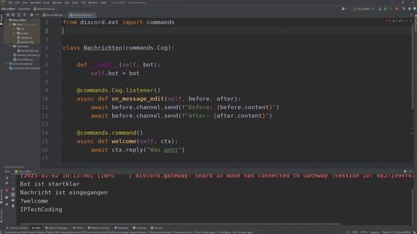This screenshot has width=417, height=234.
Task: Click the rerun icon in top toolbar
Action: (379, 8)
